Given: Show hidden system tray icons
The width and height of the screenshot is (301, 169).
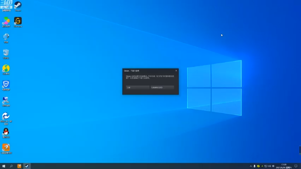Looking at the screenshot, I should tap(251, 166).
